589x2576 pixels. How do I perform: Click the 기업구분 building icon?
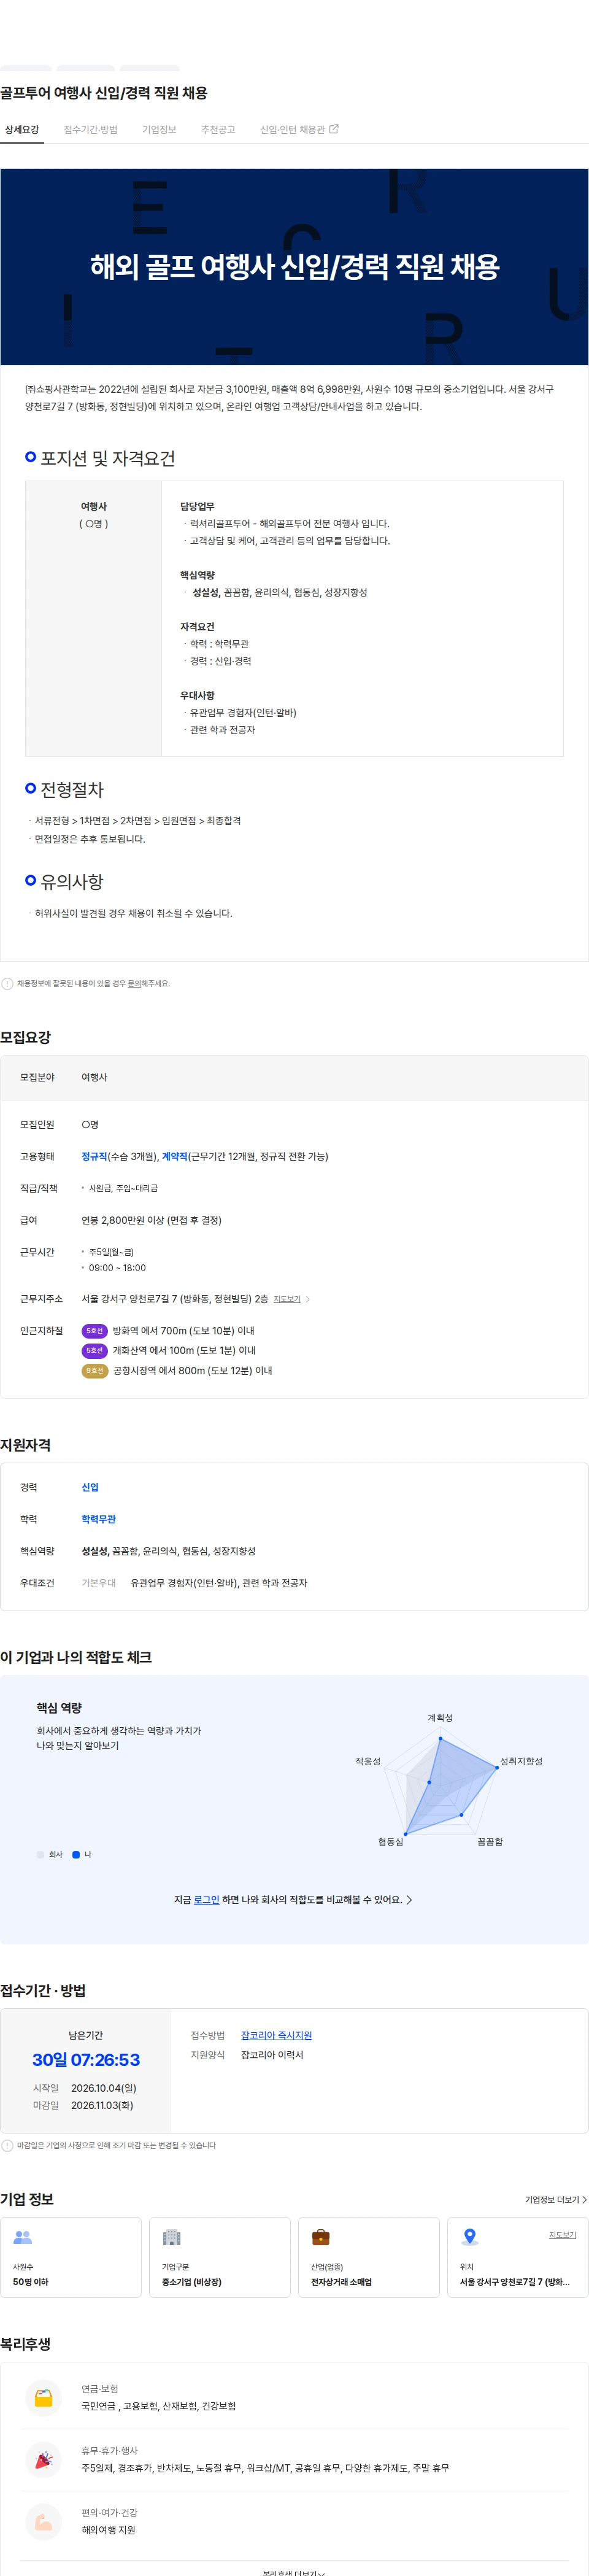172,2237
